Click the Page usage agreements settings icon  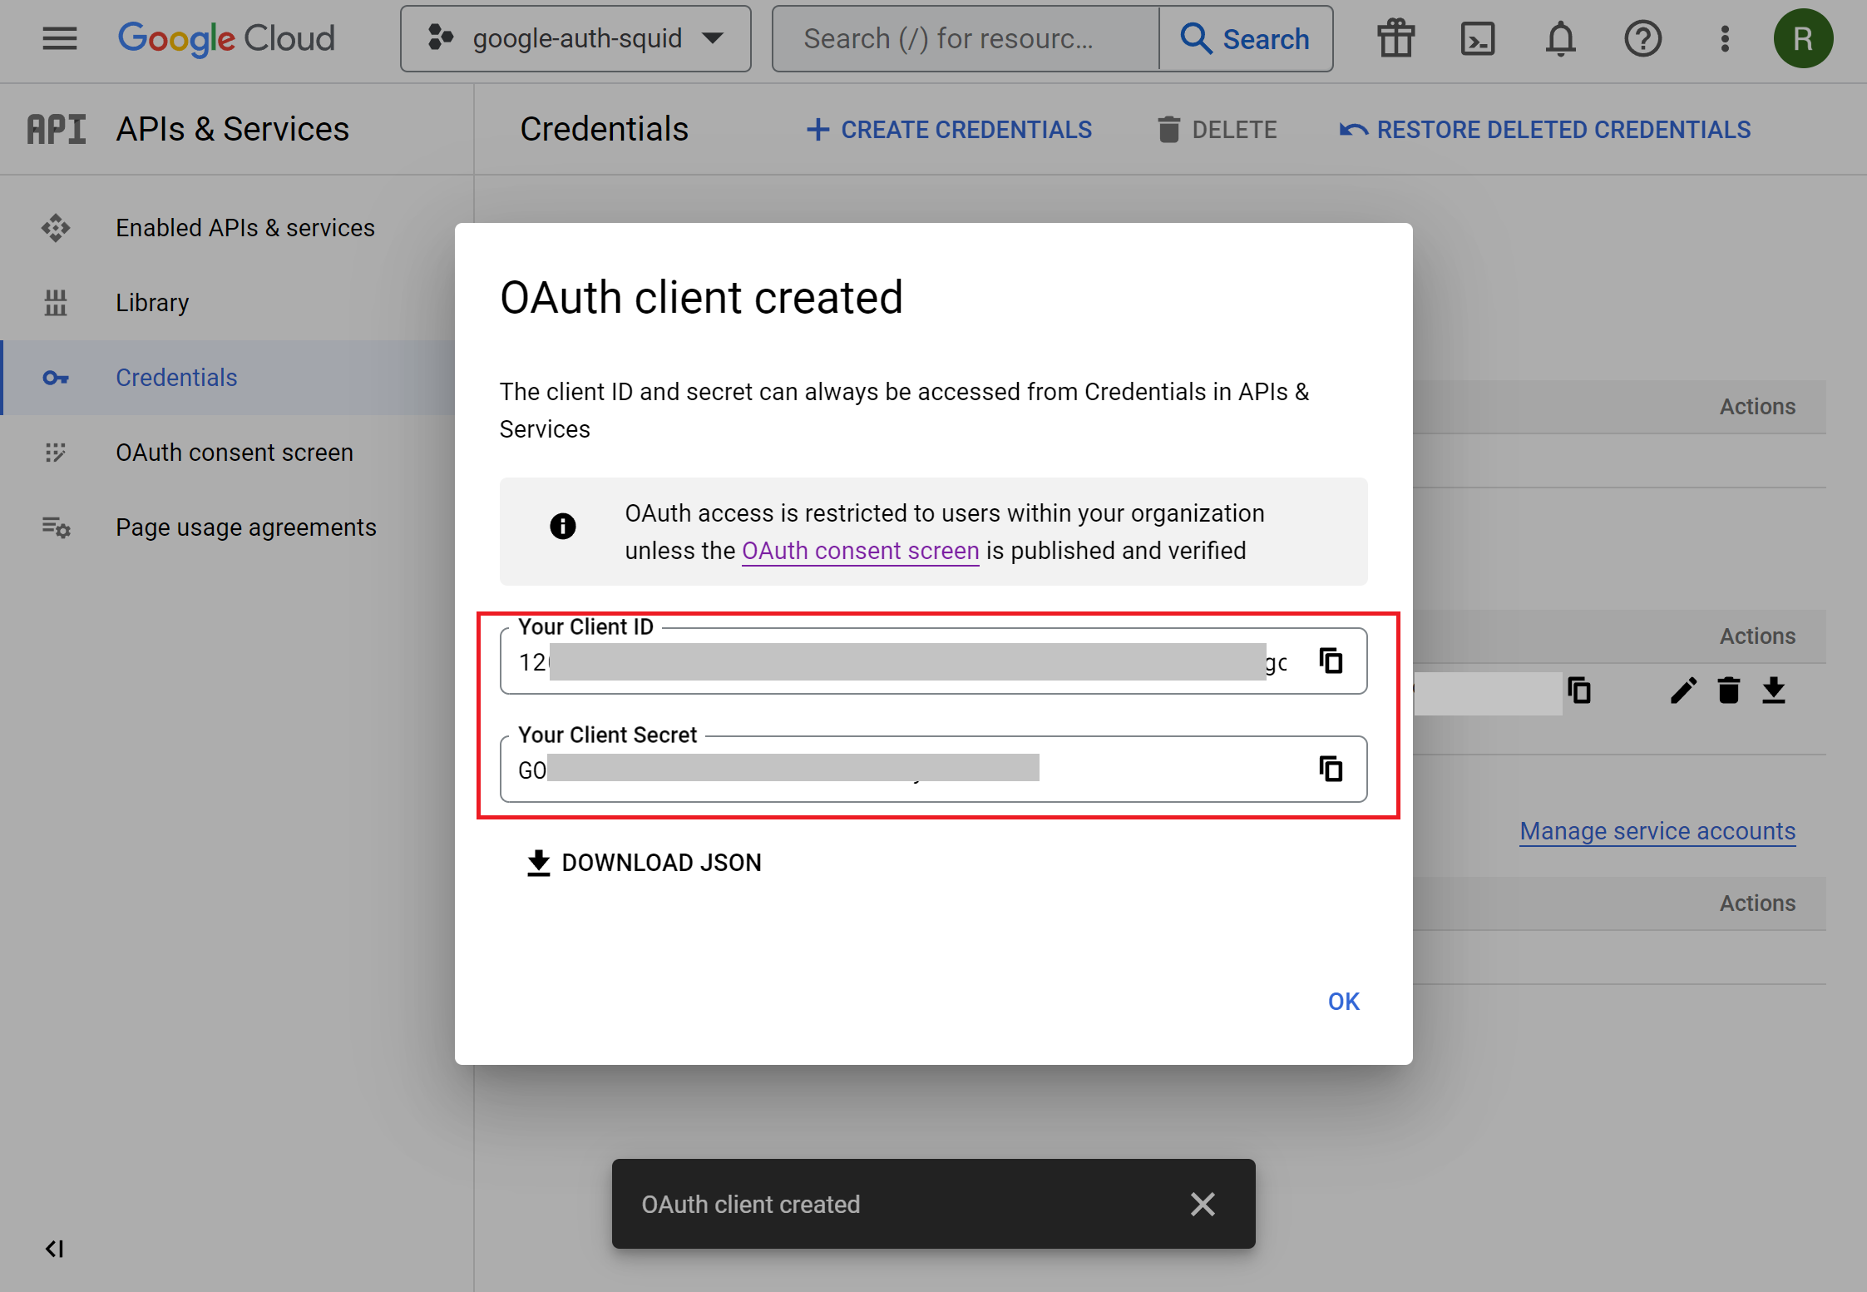(x=56, y=527)
